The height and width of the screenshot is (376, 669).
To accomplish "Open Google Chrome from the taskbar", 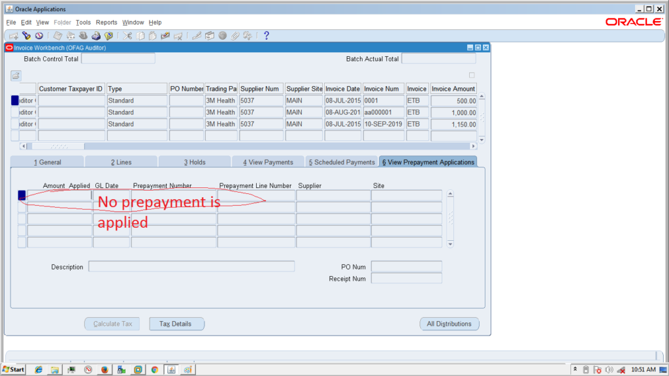I will (x=154, y=369).
